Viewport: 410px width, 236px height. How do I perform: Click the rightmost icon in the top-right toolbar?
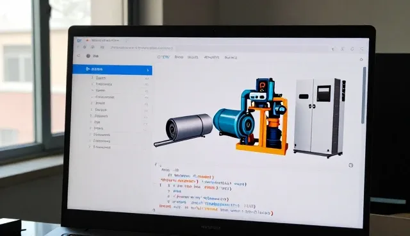coord(362,49)
